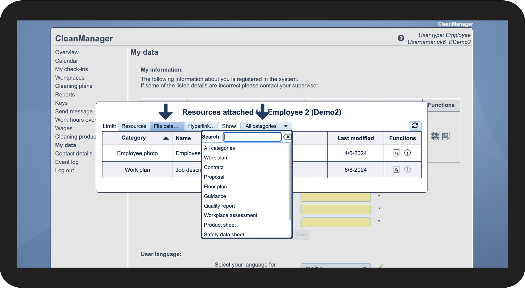Click info icon in the Work plan row

[407, 169]
